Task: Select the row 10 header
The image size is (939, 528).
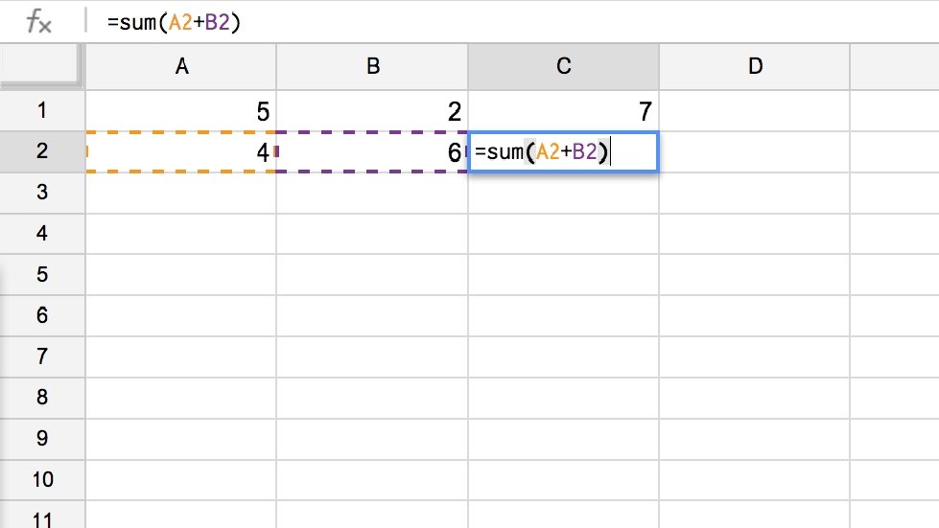Action: (x=41, y=479)
